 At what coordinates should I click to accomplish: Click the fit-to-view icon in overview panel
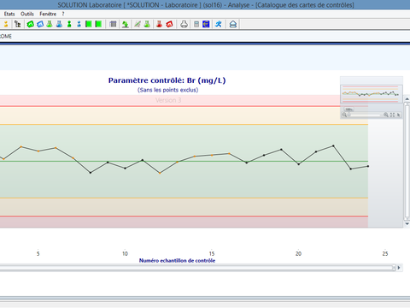tap(392, 115)
